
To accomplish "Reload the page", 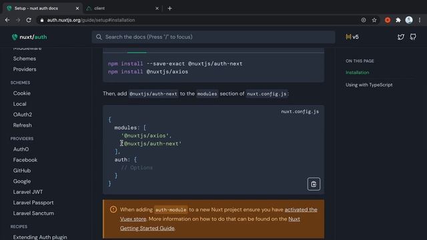I will click(29, 20).
